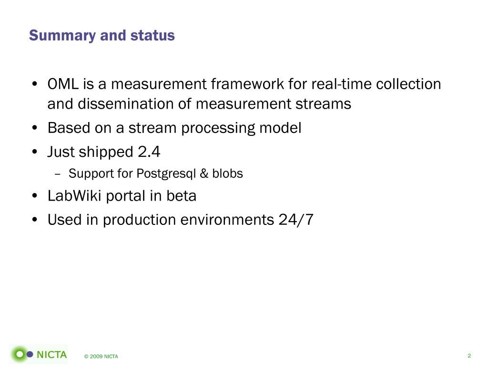Click the slide number 2
The width and height of the screenshot is (488, 366).
469,356
